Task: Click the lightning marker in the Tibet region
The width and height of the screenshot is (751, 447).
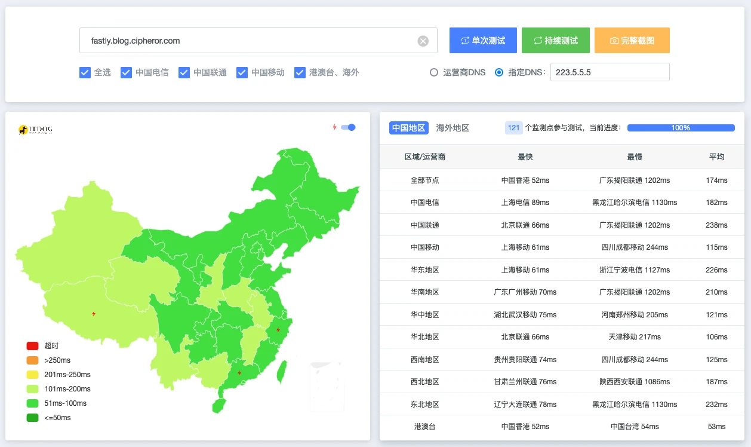Action: point(93,313)
